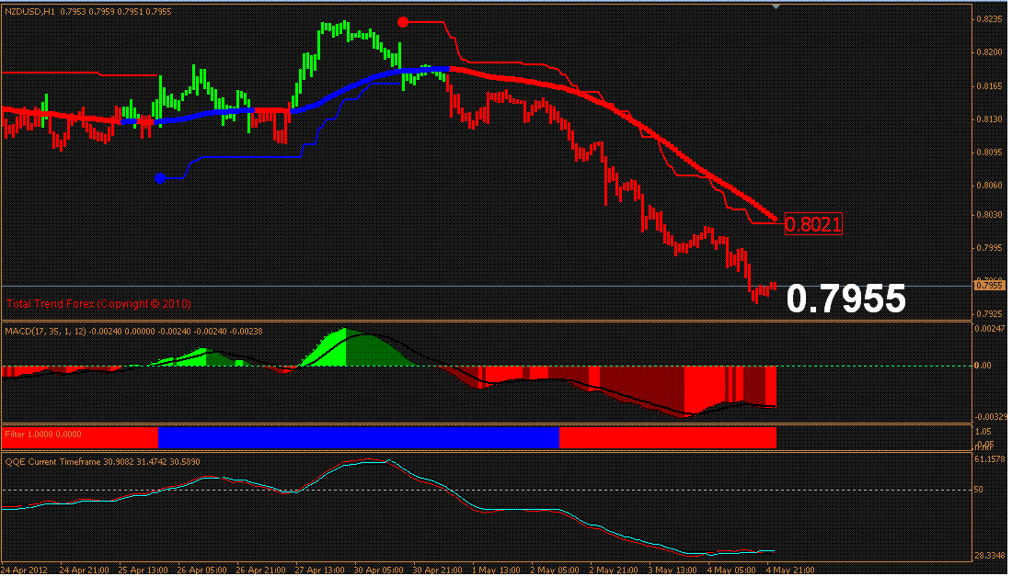1012x576 pixels.
Task: Click the 2 May 05:00 time label
Action: pos(555,570)
